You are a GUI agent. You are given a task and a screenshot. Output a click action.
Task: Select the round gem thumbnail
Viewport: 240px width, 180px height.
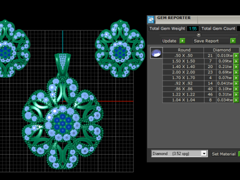tap(156, 53)
